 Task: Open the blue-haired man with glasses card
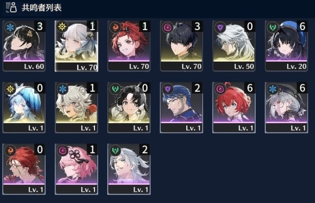pyautogui.click(x=181, y=108)
